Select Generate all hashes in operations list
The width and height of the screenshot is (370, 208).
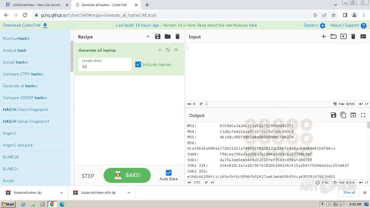(x=35, y=86)
